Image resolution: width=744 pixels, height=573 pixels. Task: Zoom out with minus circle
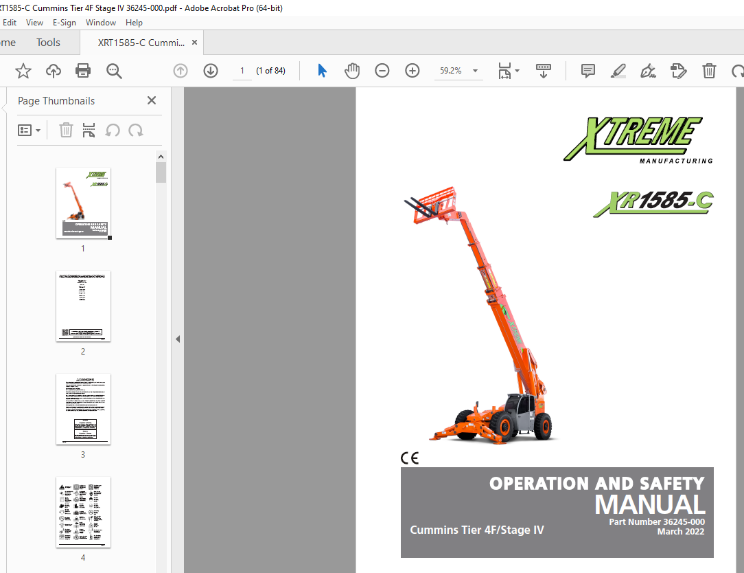[382, 71]
